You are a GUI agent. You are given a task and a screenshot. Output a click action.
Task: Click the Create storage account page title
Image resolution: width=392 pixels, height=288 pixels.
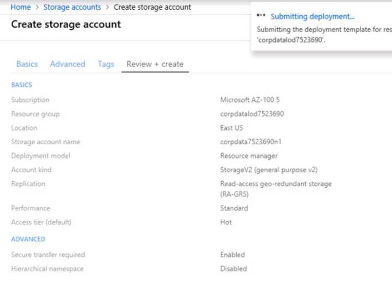[66, 24]
